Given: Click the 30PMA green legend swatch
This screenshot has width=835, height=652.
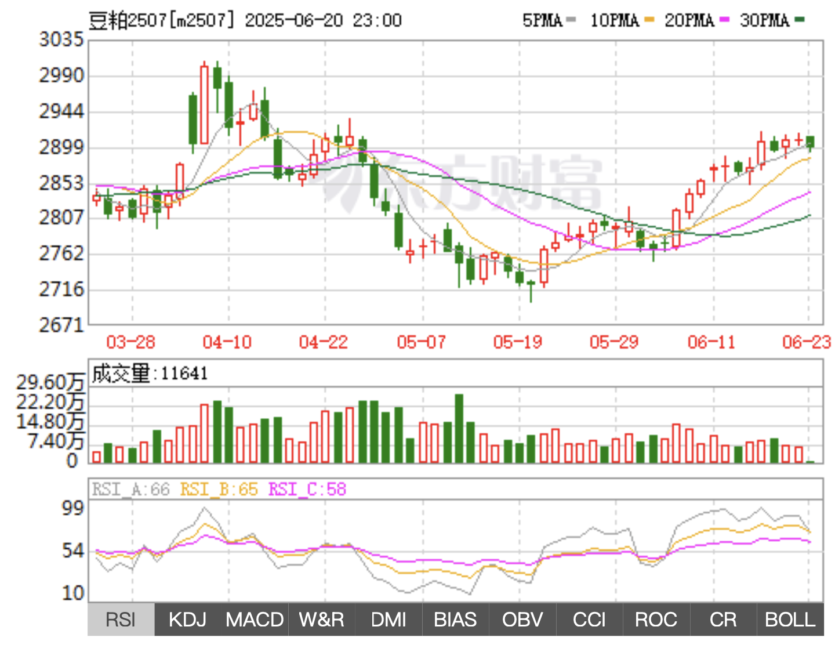Looking at the screenshot, I should 800,20.
